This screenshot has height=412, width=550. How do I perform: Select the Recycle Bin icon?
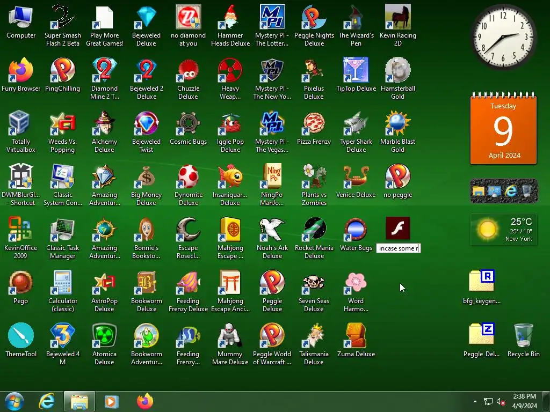coord(523,336)
